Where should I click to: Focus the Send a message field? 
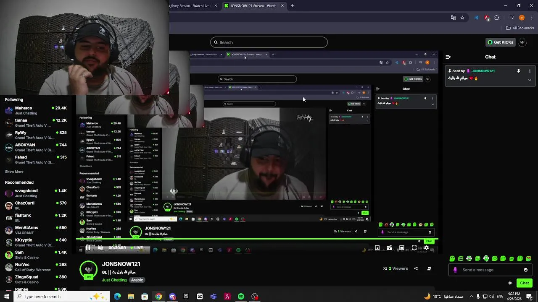[x=490, y=270]
